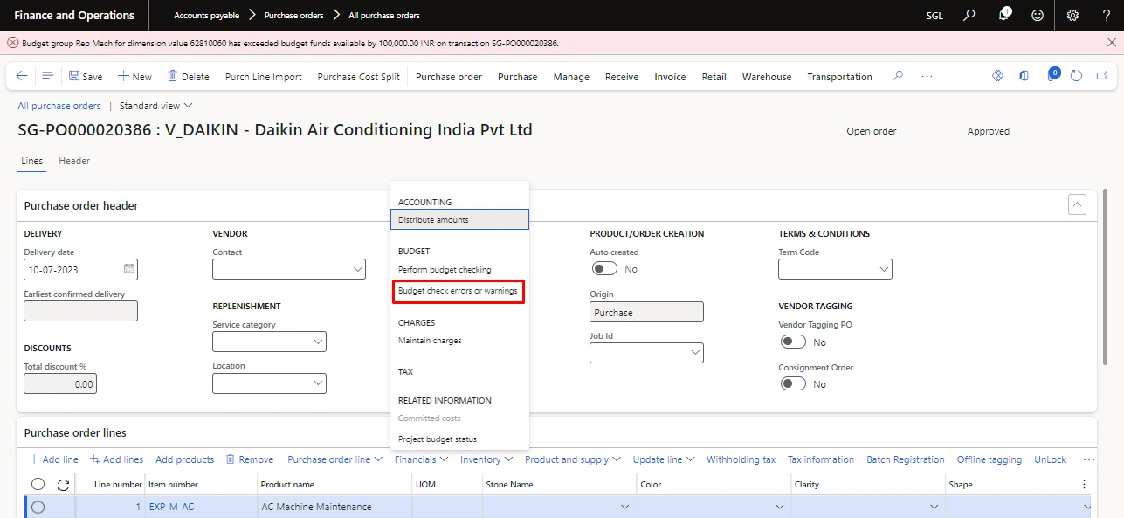Click the feedback smiley icon
Image resolution: width=1124 pixels, height=518 pixels.
1038,16
